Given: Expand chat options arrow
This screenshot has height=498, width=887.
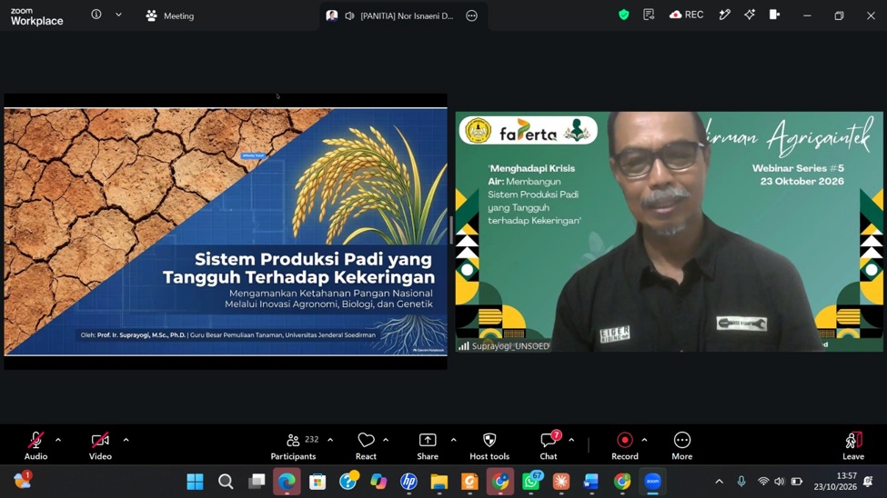Looking at the screenshot, I should coord(571,440).
